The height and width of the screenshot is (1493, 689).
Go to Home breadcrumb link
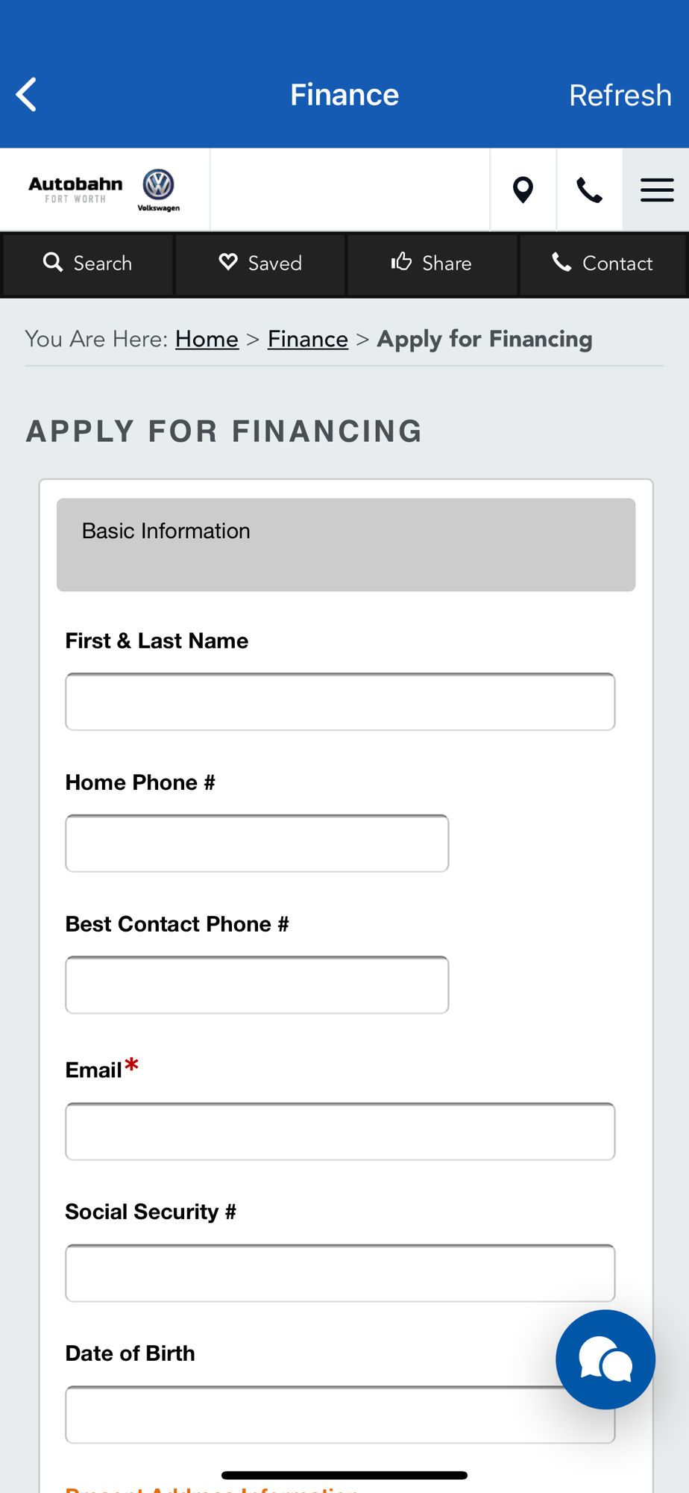tap(207, 339)
